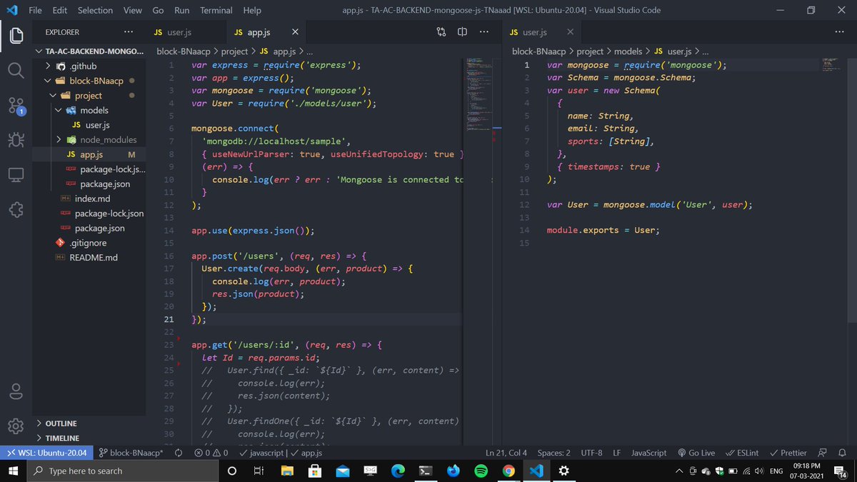This screenshot has height=482, width=857.
Task: Expand the TIMELINE section
Action: tap(89, 438)
